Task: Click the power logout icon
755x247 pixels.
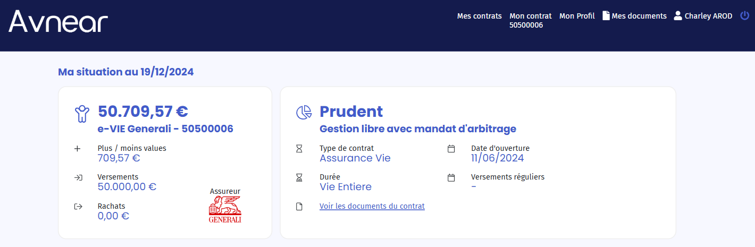Action: pos(744,16)
